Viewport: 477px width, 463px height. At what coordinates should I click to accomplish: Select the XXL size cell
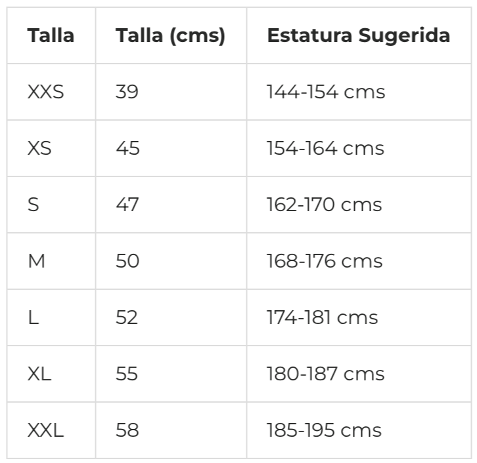click(x=51, y=430)
